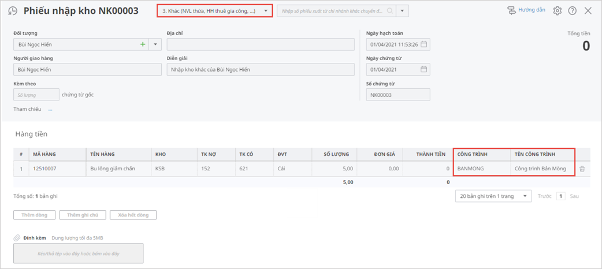This screenshot has width=602, height=269.
Task: Open the settings gear icon
Action: click(x=558, y=11)
